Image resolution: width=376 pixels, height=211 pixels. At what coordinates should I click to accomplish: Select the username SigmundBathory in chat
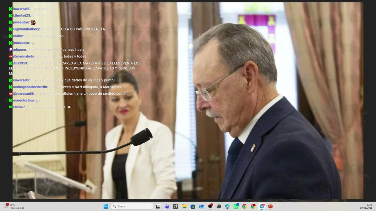[26, 29]
